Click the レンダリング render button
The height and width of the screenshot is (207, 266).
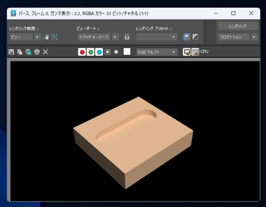coord(238,26)
